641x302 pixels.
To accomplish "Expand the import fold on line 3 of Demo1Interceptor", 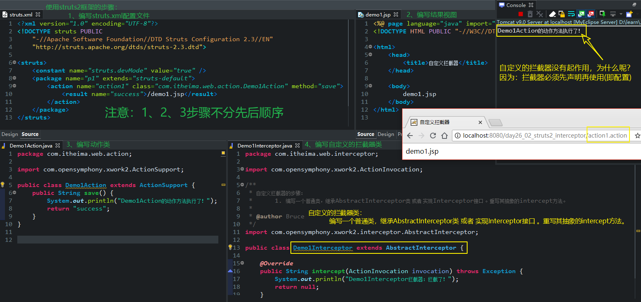I will 242,169.
